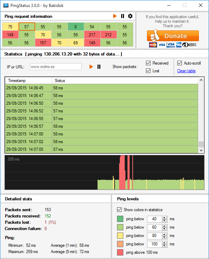Sort table by Timestamp column header
The height and width of the screenshot is (259, 209).
[28, 81]
